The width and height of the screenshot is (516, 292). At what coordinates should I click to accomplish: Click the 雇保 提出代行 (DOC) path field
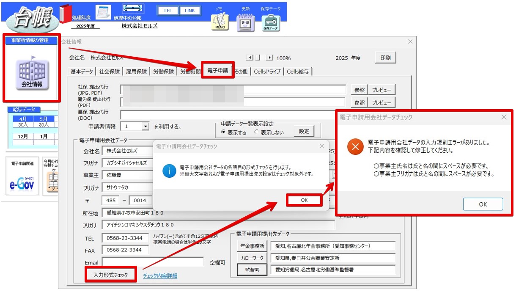[x=233, y=115]
